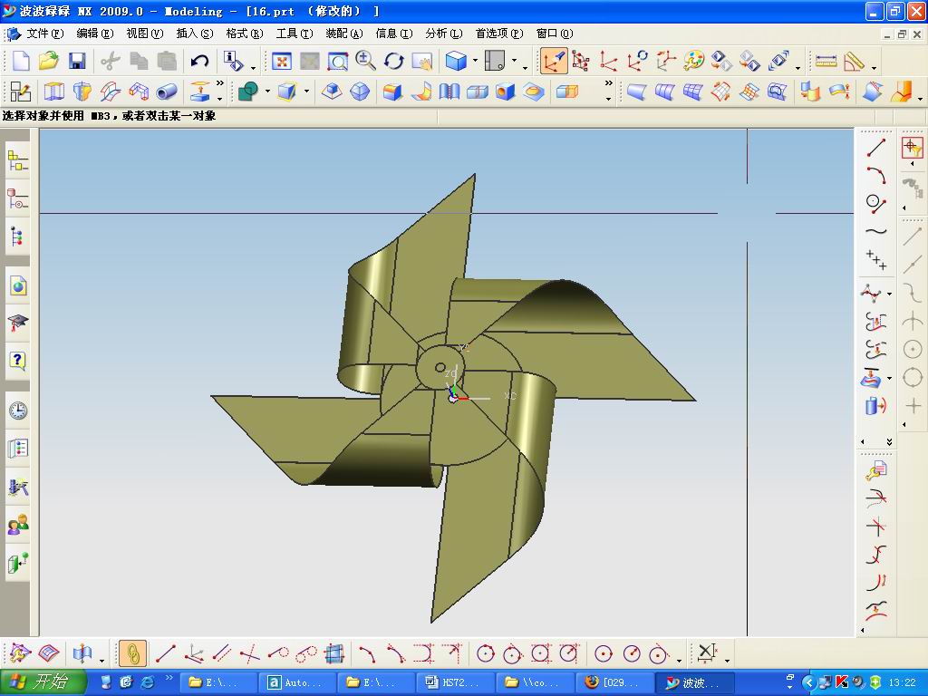Open the graduation cap training sidebar tab
928x696 pixels.
click(x=18, y=323)
